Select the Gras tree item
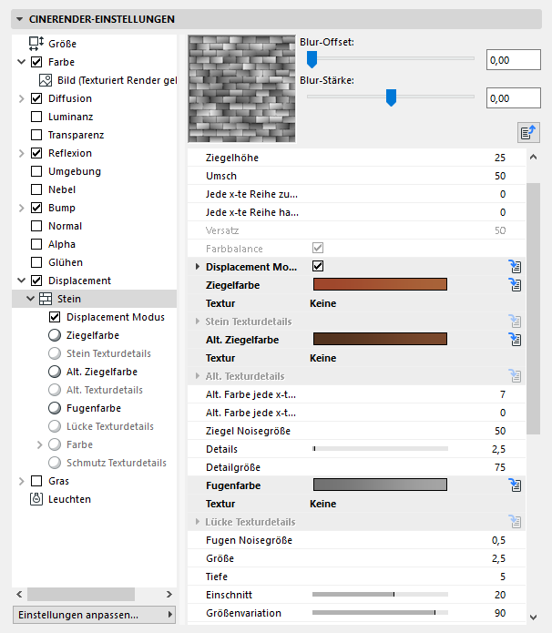 click(58, 481)
